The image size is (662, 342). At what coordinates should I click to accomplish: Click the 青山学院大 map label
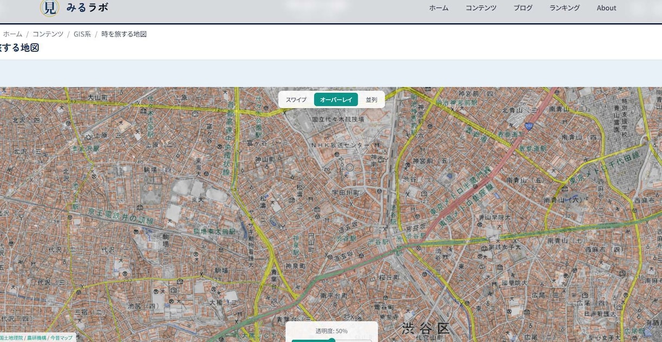click(x=494, y=217)
